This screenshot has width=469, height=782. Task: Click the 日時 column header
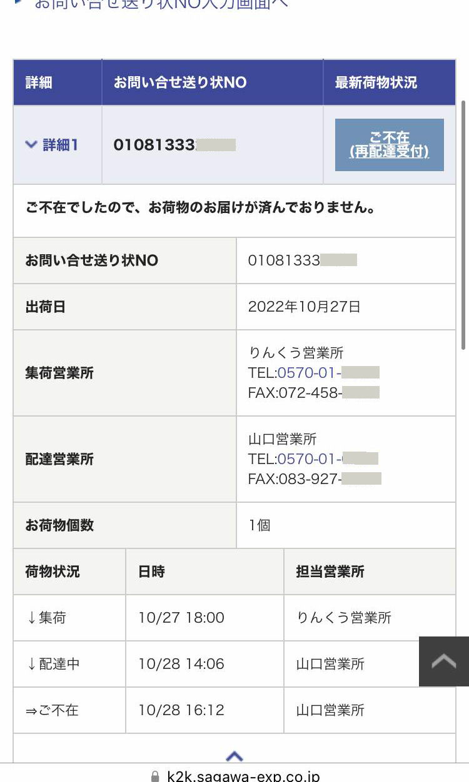point(152,572)
